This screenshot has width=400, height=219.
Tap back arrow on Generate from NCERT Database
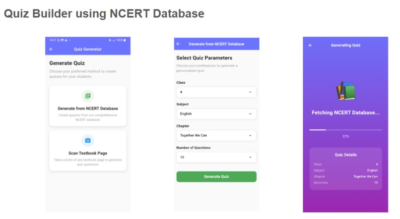tap(178, 44)
